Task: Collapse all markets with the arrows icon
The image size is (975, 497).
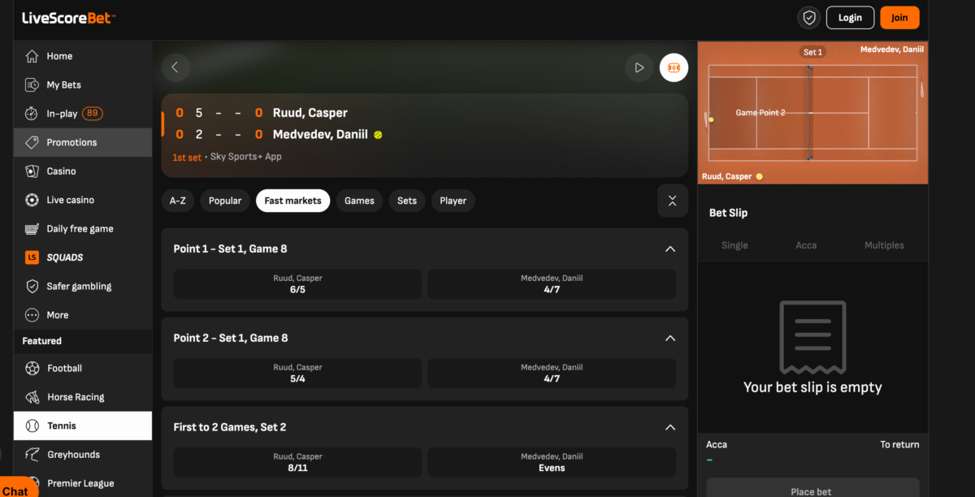Action: pos(672,201)
